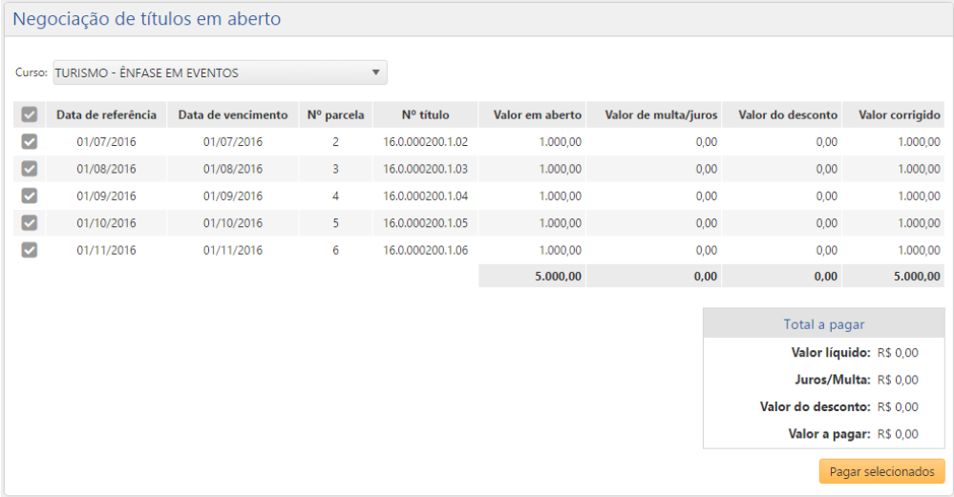This screenshot has height=497, width=954.
Task: Click the Pagar selecionados button
Action: (881, 472)
